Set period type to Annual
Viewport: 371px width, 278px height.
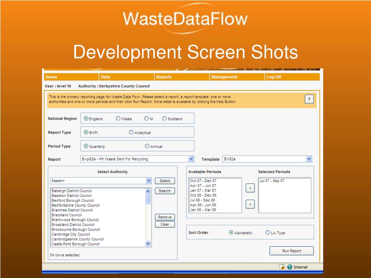pyautogui.click(x=147, y=146)
